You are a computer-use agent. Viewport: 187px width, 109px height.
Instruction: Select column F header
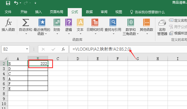[x=118, y=59]
